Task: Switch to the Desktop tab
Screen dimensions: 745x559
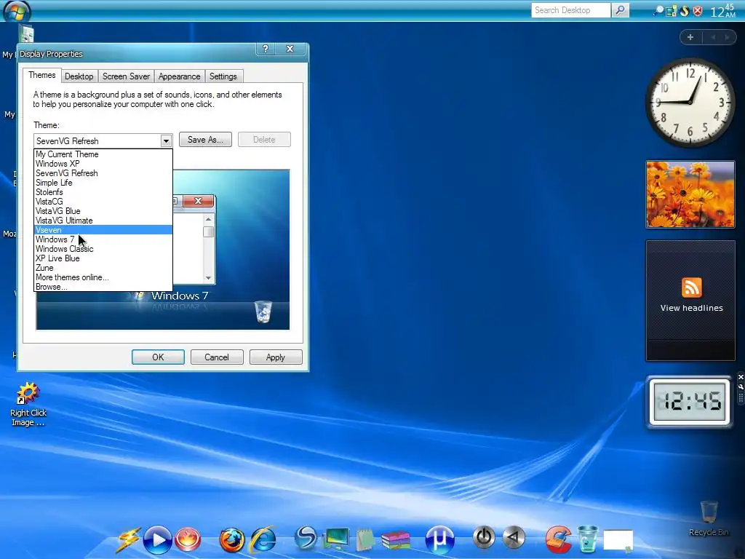Action: [79, 76]
